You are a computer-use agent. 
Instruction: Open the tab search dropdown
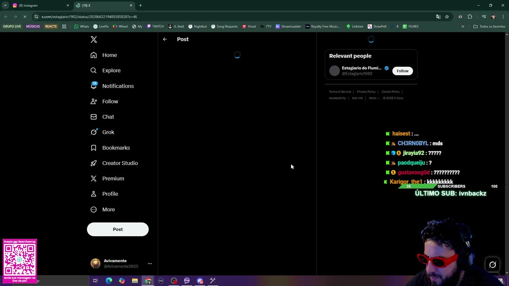coord(5,6)
